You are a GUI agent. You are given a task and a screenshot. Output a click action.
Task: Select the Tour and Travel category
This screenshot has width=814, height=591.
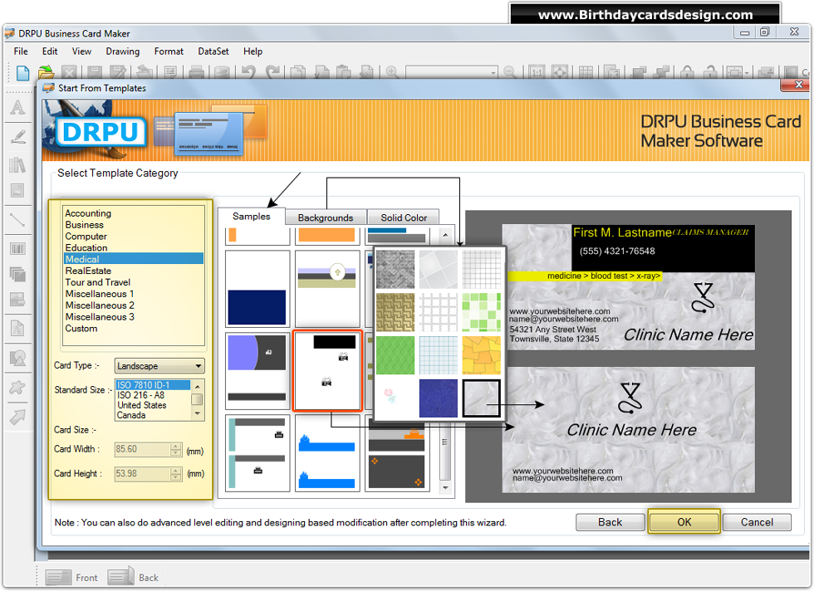click(x=98, y=282)
